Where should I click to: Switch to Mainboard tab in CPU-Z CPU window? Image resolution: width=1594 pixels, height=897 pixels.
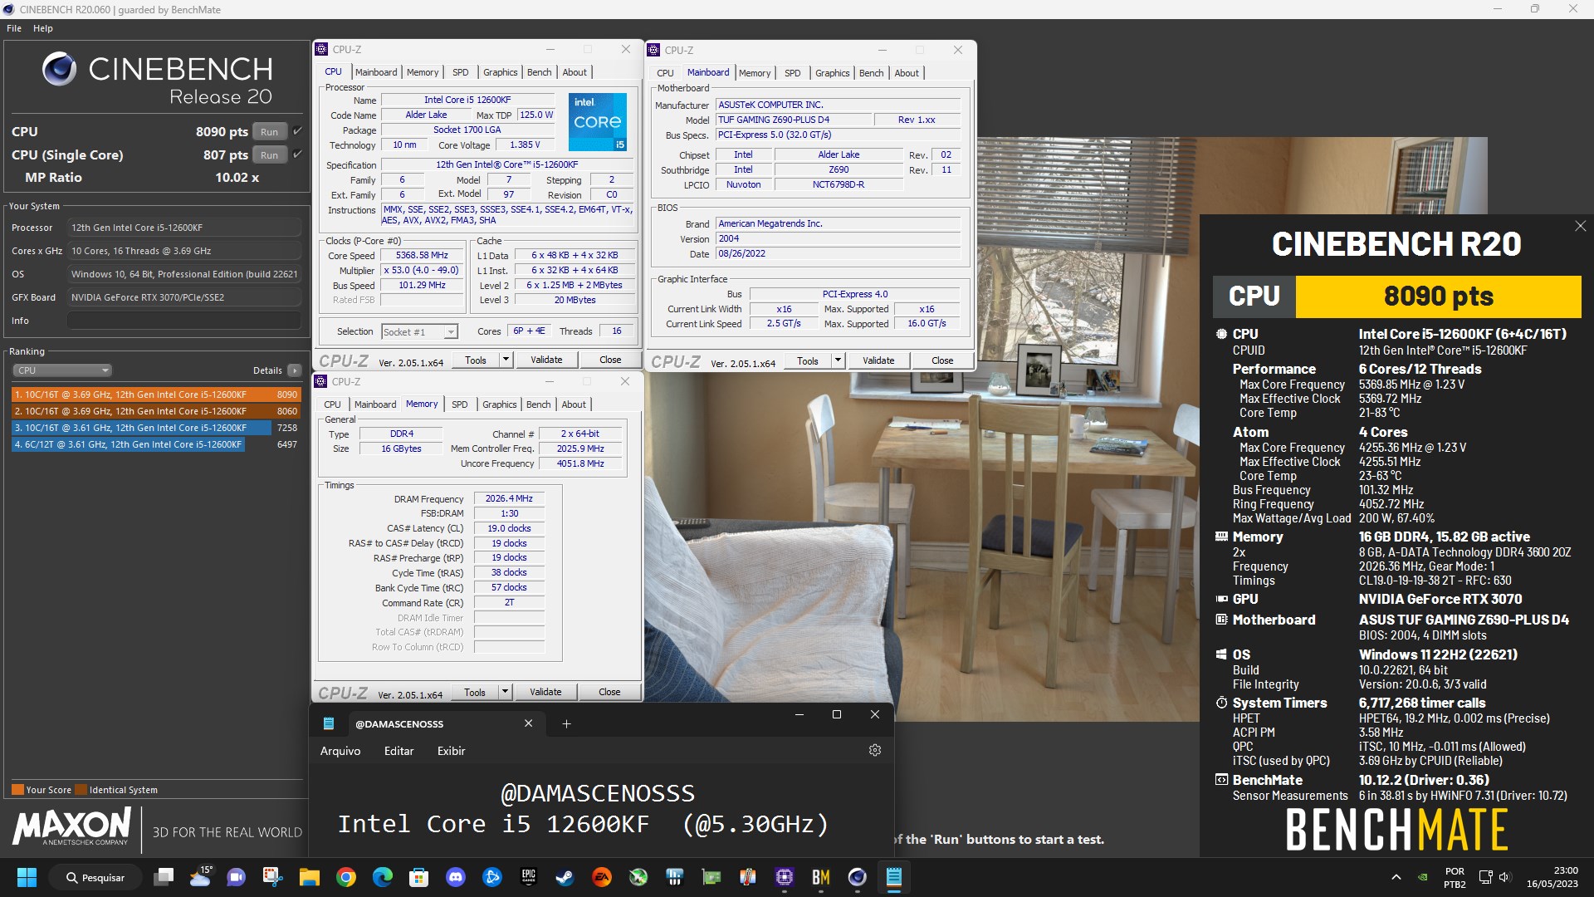pos(376,72)
